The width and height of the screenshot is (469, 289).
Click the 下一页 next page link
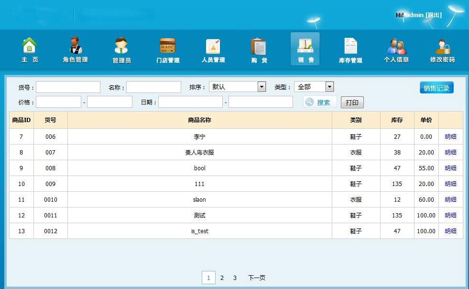pos(257,277)
